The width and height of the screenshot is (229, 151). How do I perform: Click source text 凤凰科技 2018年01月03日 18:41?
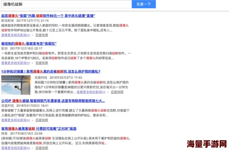(x=25, y=106)
